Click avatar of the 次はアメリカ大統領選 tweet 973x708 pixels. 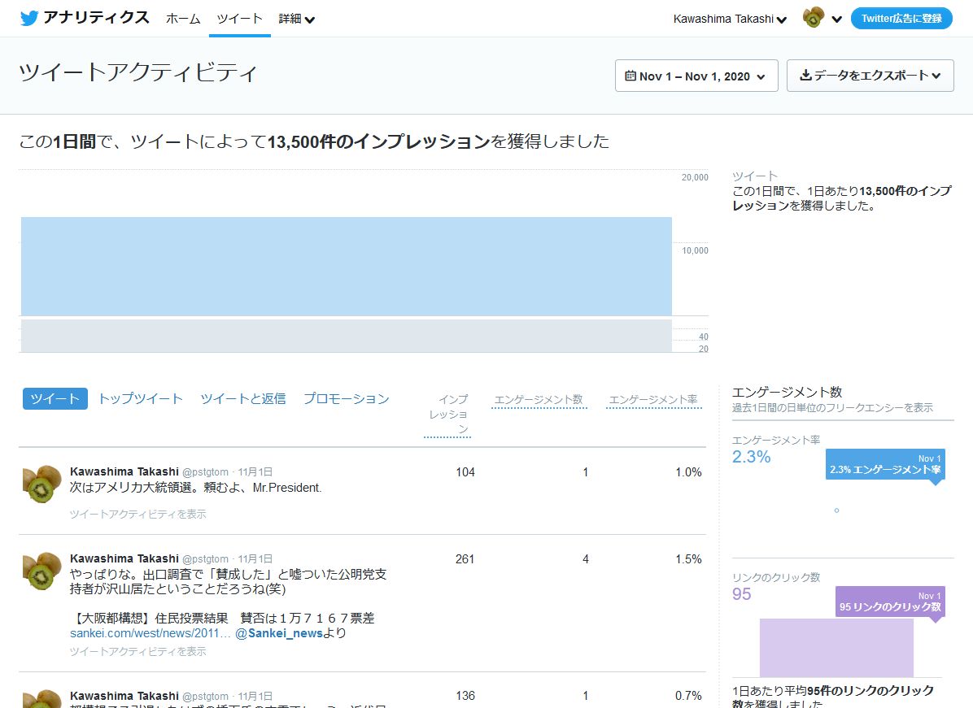tap(41, 484)
